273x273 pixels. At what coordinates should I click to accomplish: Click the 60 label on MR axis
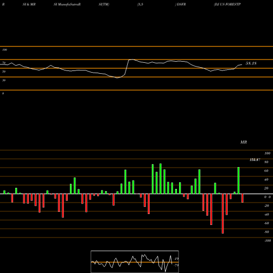pyautogui.click(x=266, y=171)
